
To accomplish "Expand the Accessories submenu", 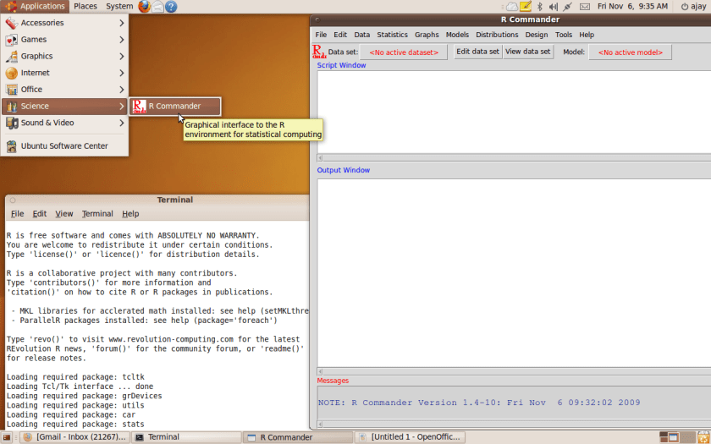I will tap(64, 23).
